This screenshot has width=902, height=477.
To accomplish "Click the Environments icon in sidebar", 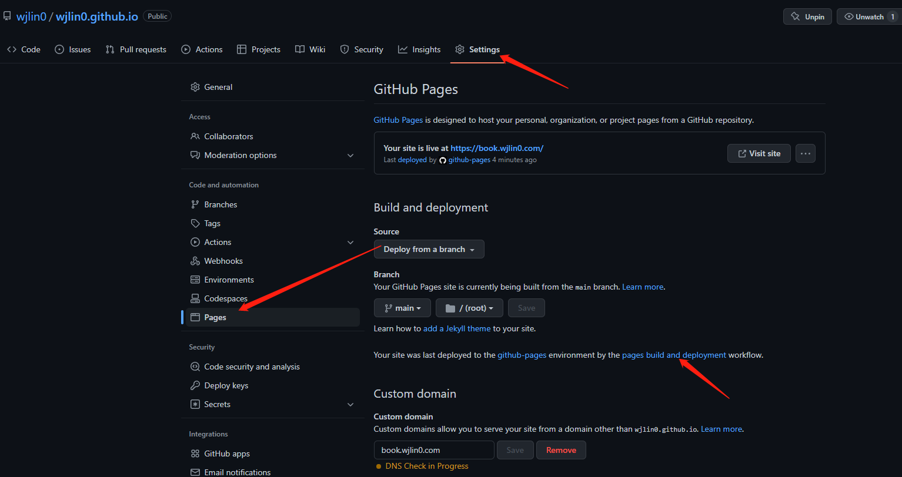I will tap(195, 280).
